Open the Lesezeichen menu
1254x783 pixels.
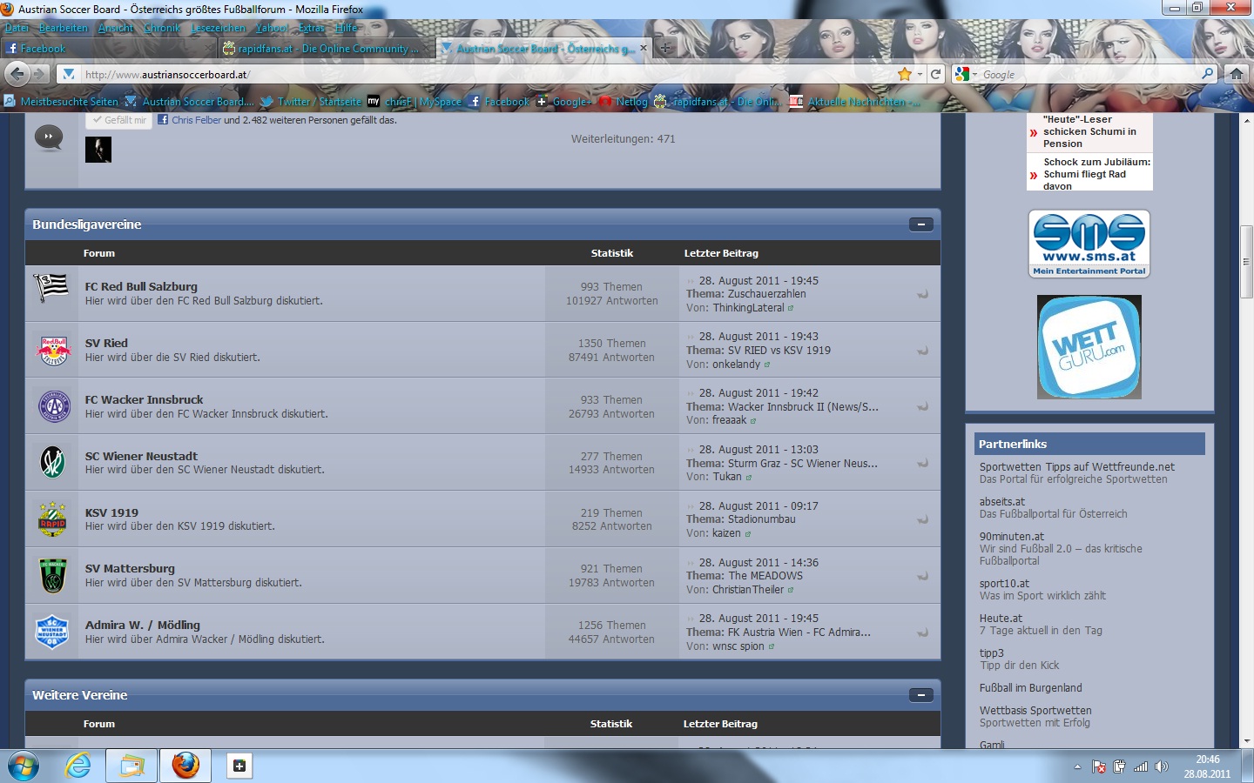[x=219, y=28]
